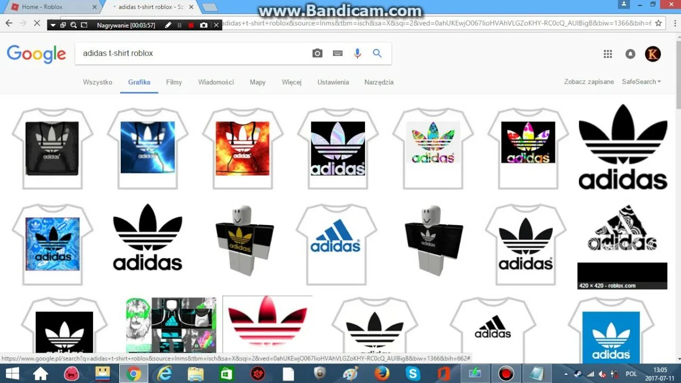Open Ustawienia settings menu
This screenshot has width=681, height=383.
(333, 82)
